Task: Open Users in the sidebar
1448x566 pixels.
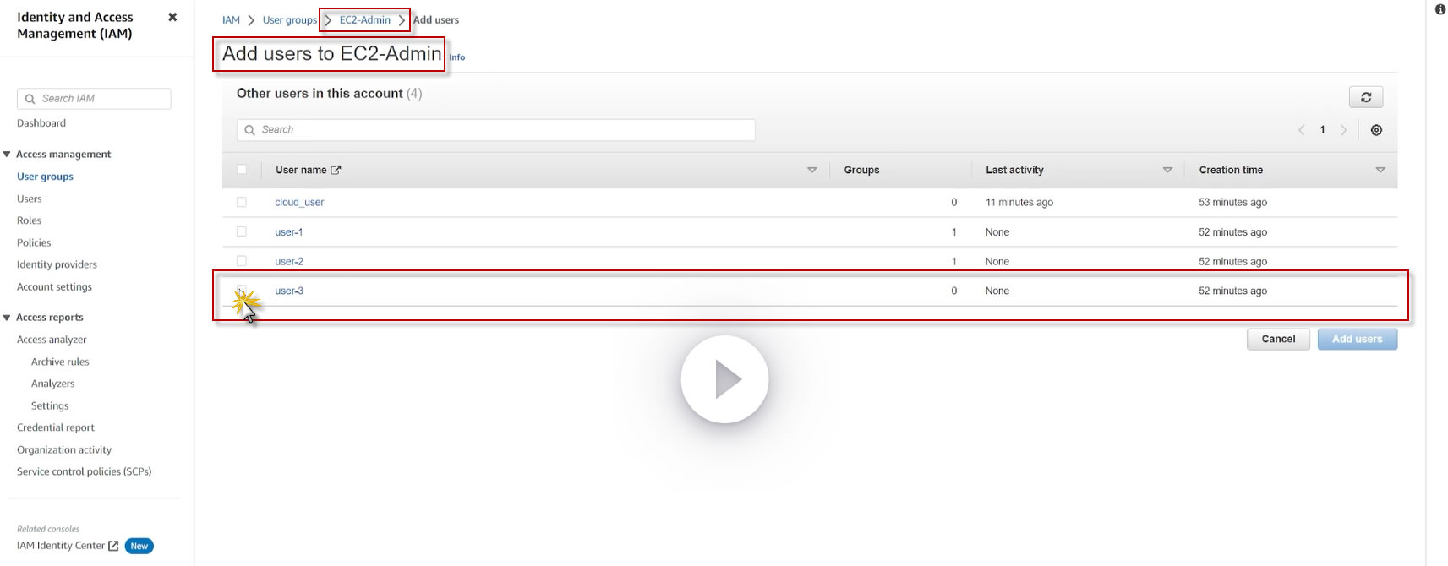Action: [x=30, y=199]
